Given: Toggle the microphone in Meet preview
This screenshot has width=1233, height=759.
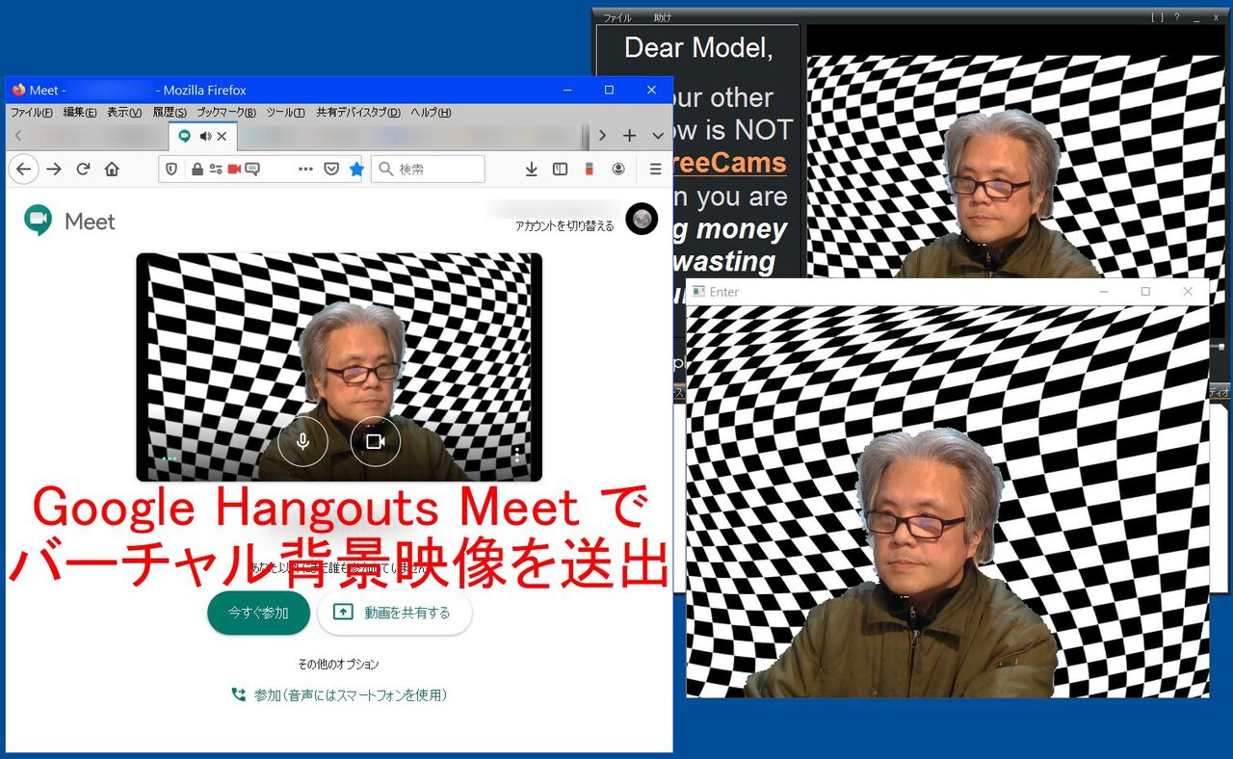Looking at the screenshot, I should click(x=302, y=442).
